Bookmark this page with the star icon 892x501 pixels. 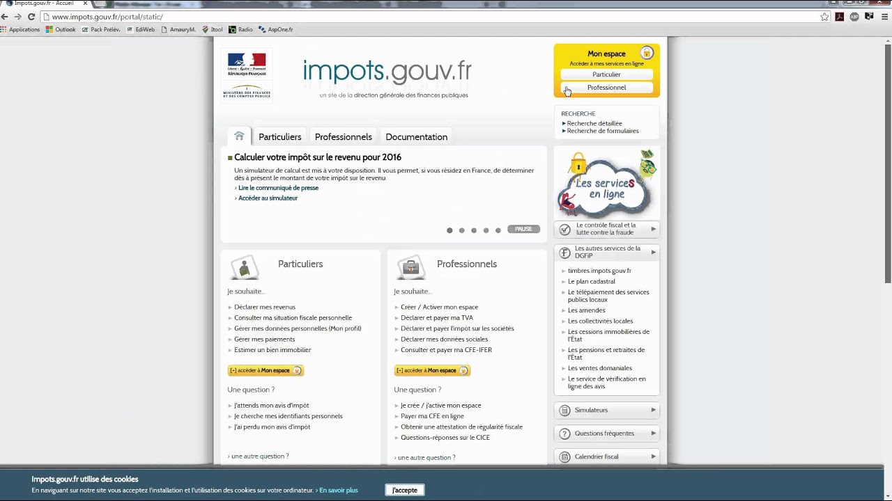[825, 17]
